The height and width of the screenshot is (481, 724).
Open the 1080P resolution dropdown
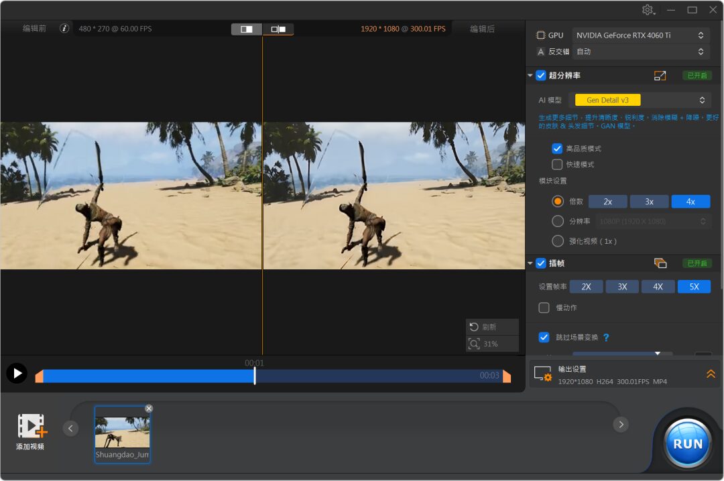pyautogui.click(x=652, y=222)
